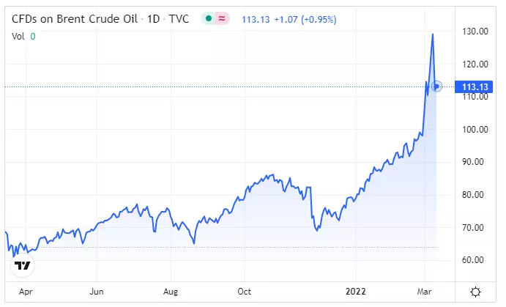Click the TVC exchange label
The width and height of the screenshot is (506, 307).
(179, 19)
